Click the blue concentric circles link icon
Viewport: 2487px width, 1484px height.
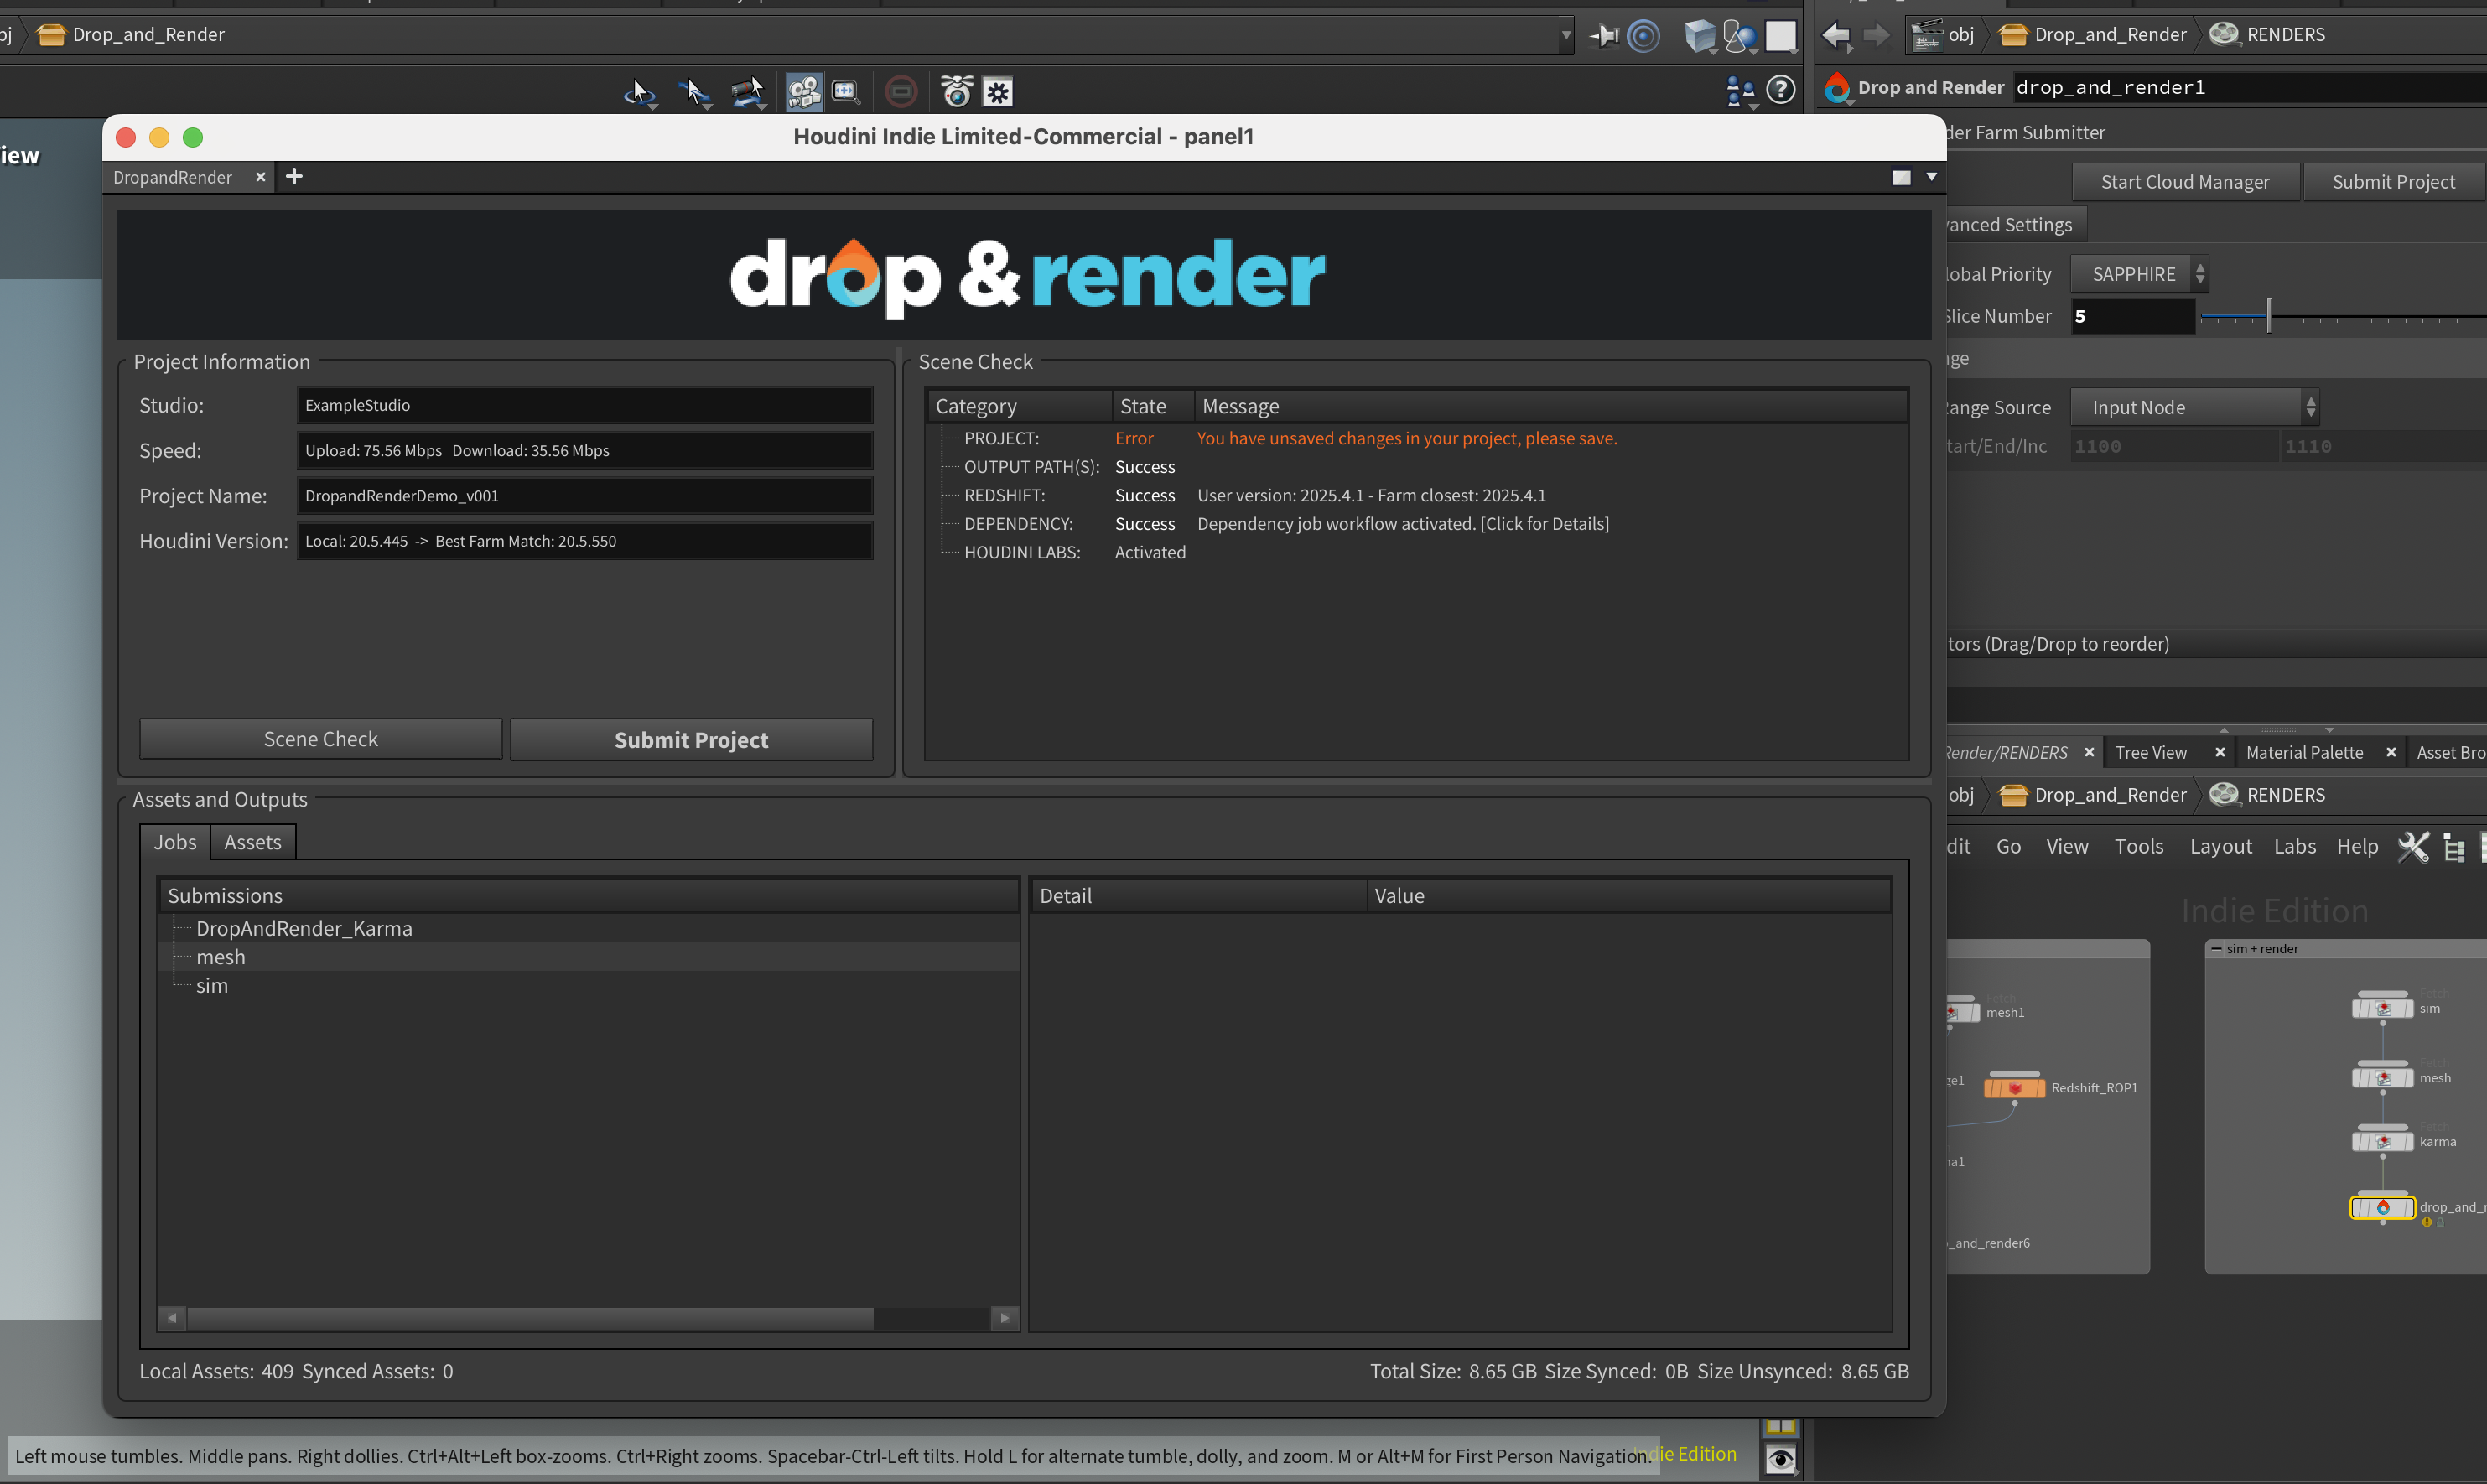tap(1643, 36)
